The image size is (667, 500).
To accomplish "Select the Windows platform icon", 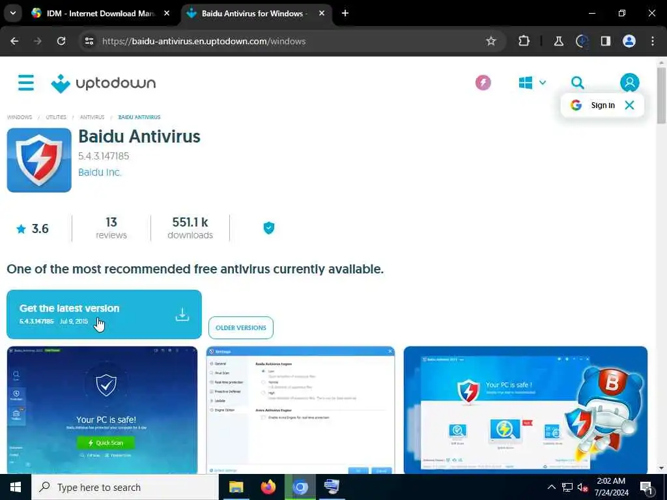I will (x=526, y=83).
